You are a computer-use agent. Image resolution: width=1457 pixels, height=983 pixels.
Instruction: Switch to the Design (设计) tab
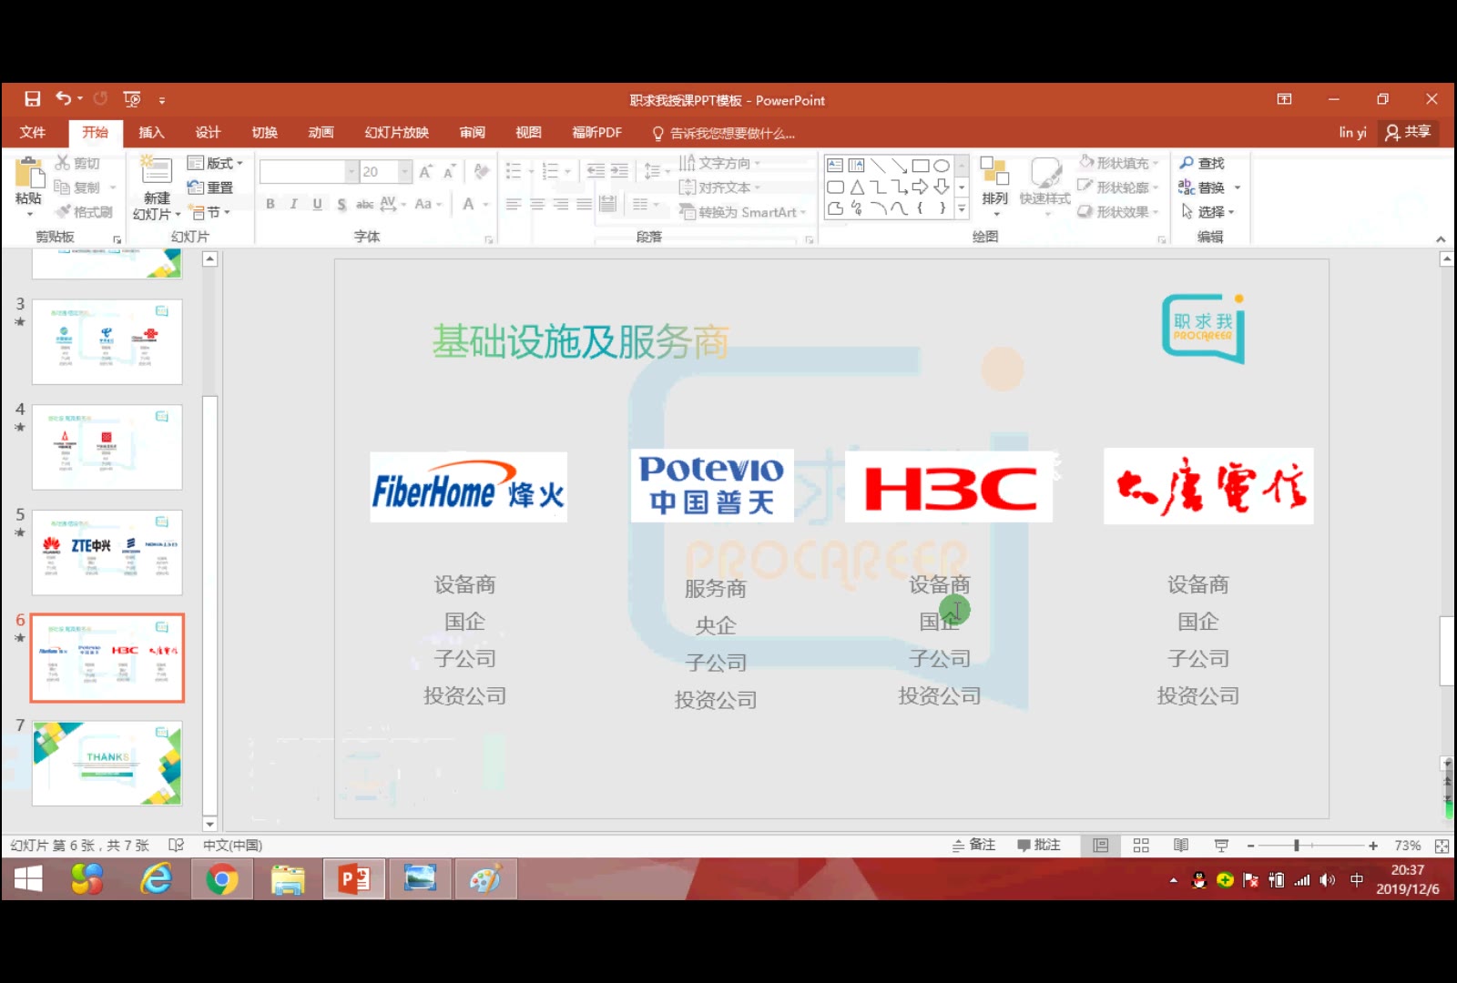(x=208, y=132)
